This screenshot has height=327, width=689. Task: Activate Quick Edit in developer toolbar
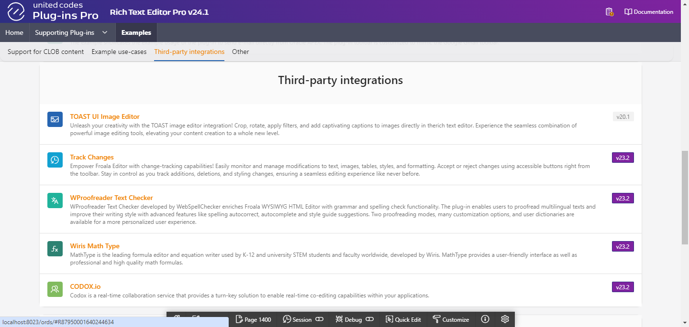click(403, 319)
